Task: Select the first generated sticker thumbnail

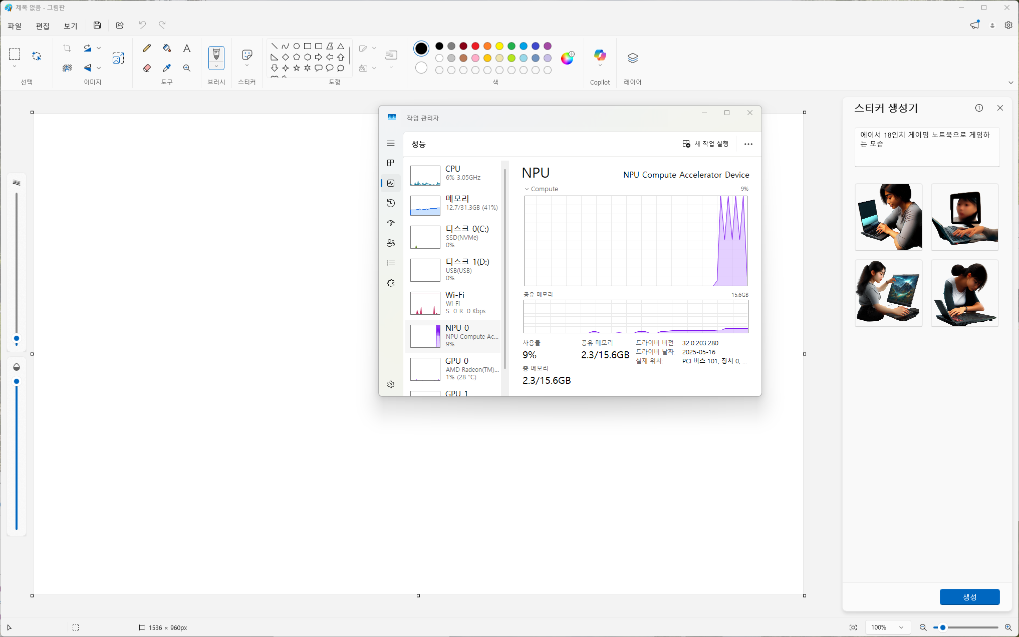Action: (x=888, y=217)
